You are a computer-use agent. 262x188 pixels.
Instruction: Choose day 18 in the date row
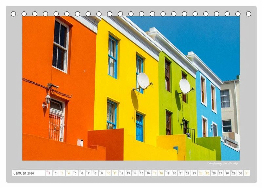161,173
